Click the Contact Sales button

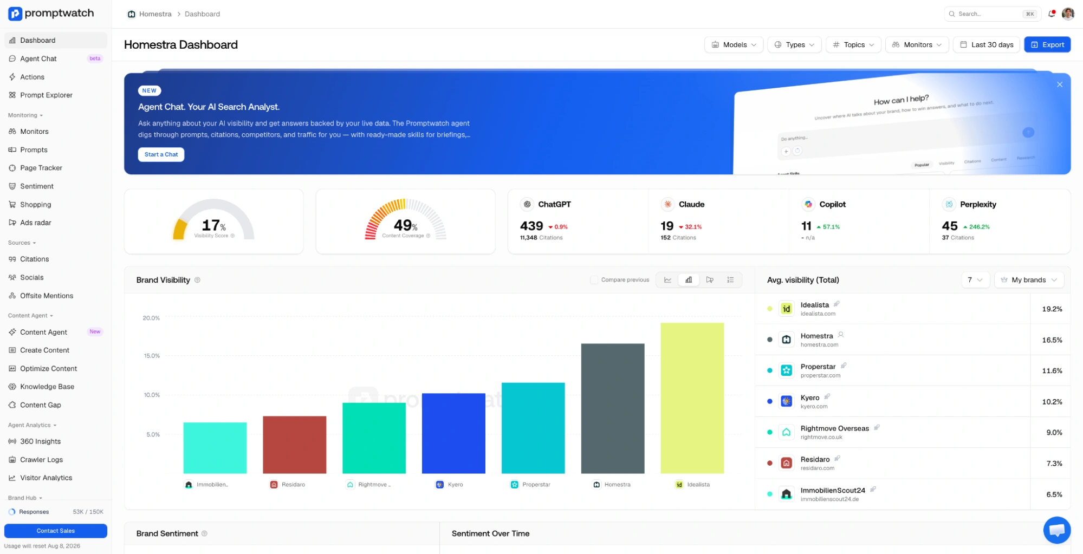[x=56, y=531]
